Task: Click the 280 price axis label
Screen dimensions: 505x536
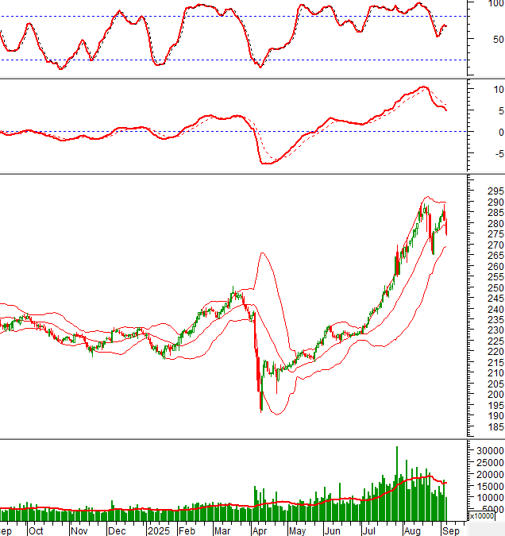Action: click(495, 224)
